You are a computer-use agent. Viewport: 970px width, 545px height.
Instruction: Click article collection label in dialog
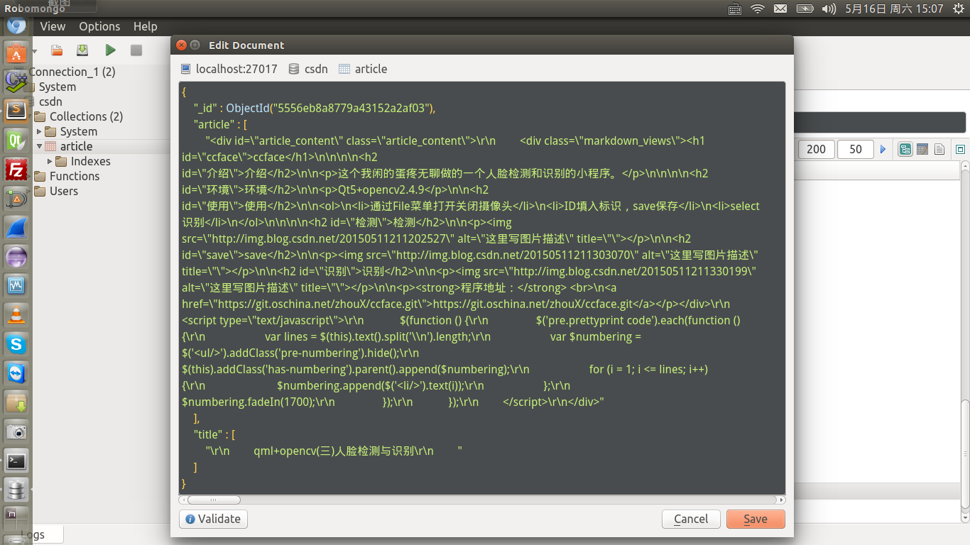point(371,69)
